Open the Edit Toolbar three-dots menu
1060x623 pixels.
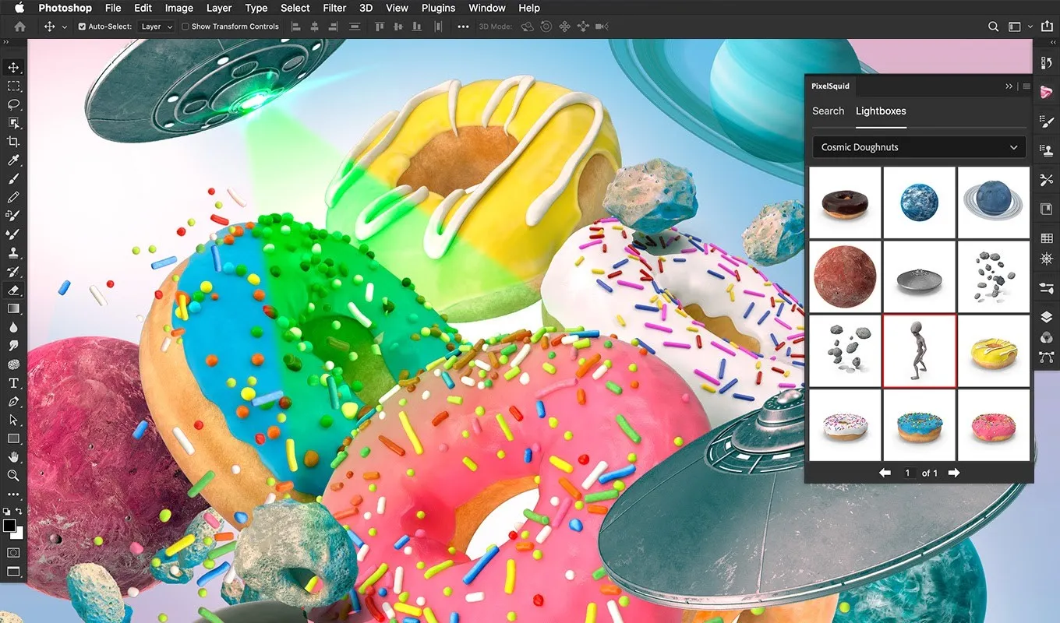point(13,495)
